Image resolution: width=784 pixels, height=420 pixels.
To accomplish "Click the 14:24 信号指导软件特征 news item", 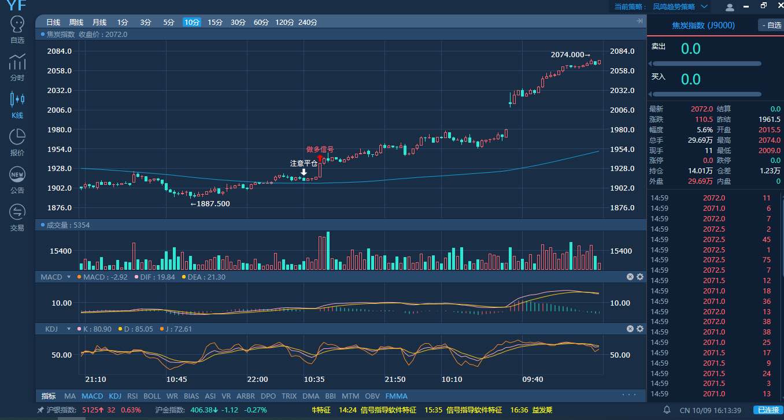I will click(x=378, y=410).
